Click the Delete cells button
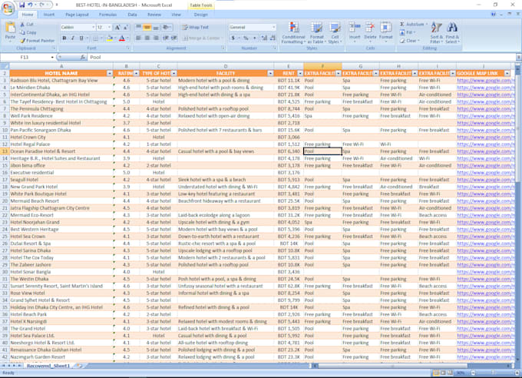The height and width of the screenshot is (378, 522). 370,32
